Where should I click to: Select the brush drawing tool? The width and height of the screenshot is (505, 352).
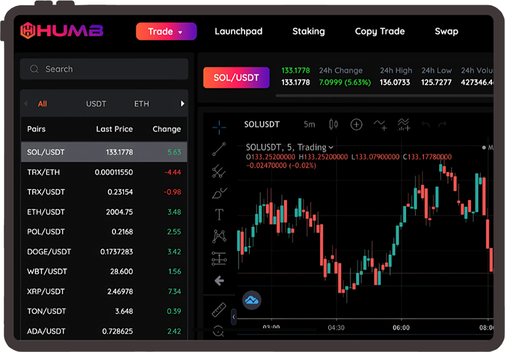click(x=219, y=193)
